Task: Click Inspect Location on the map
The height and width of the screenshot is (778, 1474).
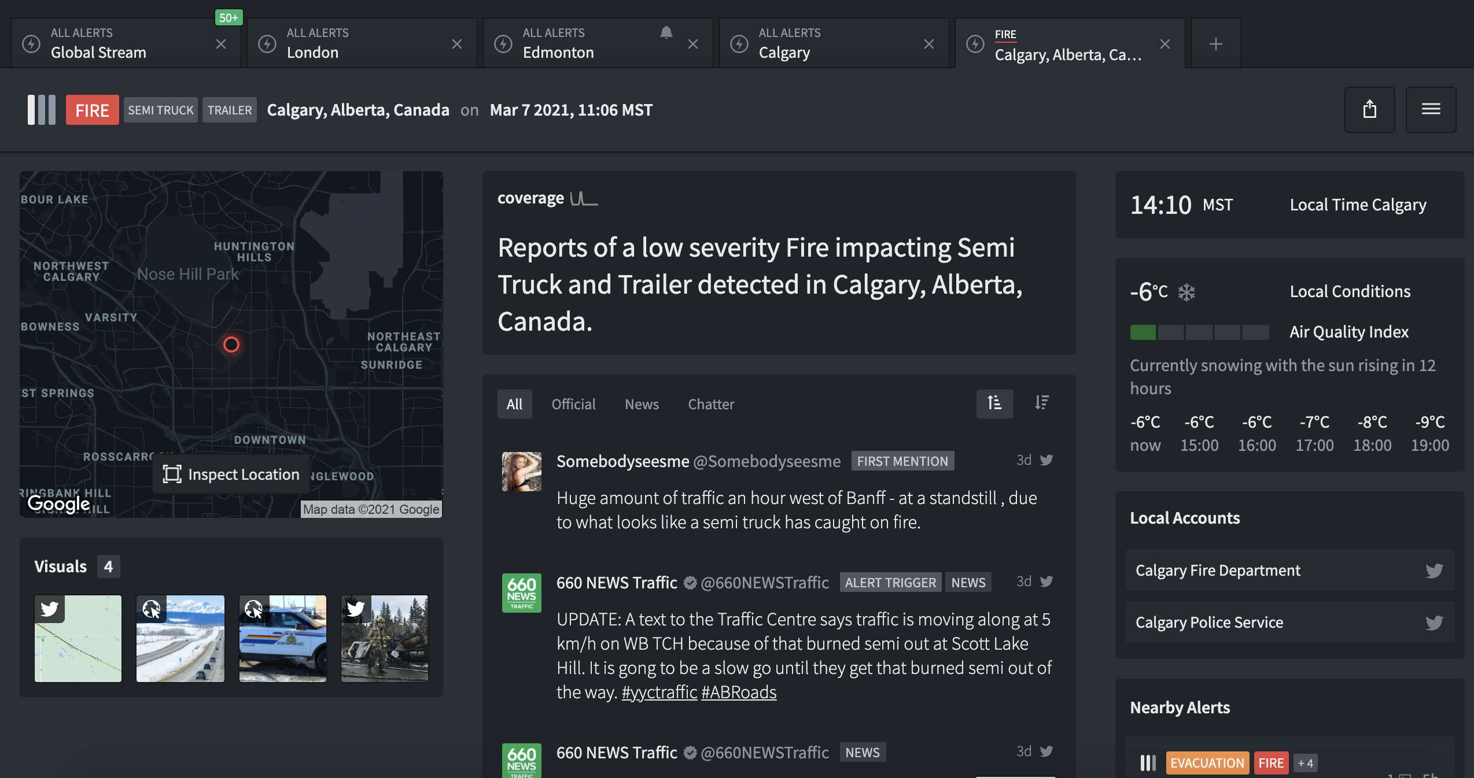Action: (x=231, y=474)
